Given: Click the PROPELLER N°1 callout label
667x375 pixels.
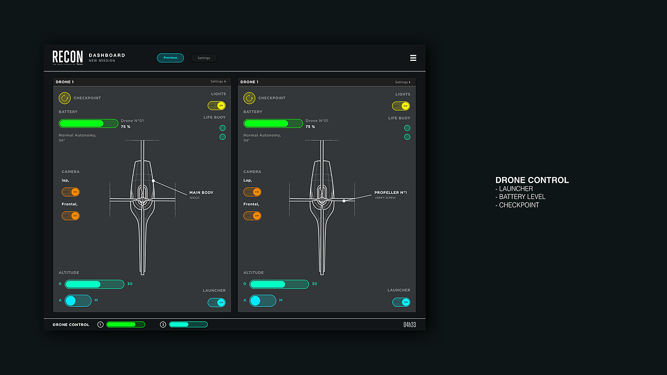Looking at the screenshot, I should tap(391, 193).
